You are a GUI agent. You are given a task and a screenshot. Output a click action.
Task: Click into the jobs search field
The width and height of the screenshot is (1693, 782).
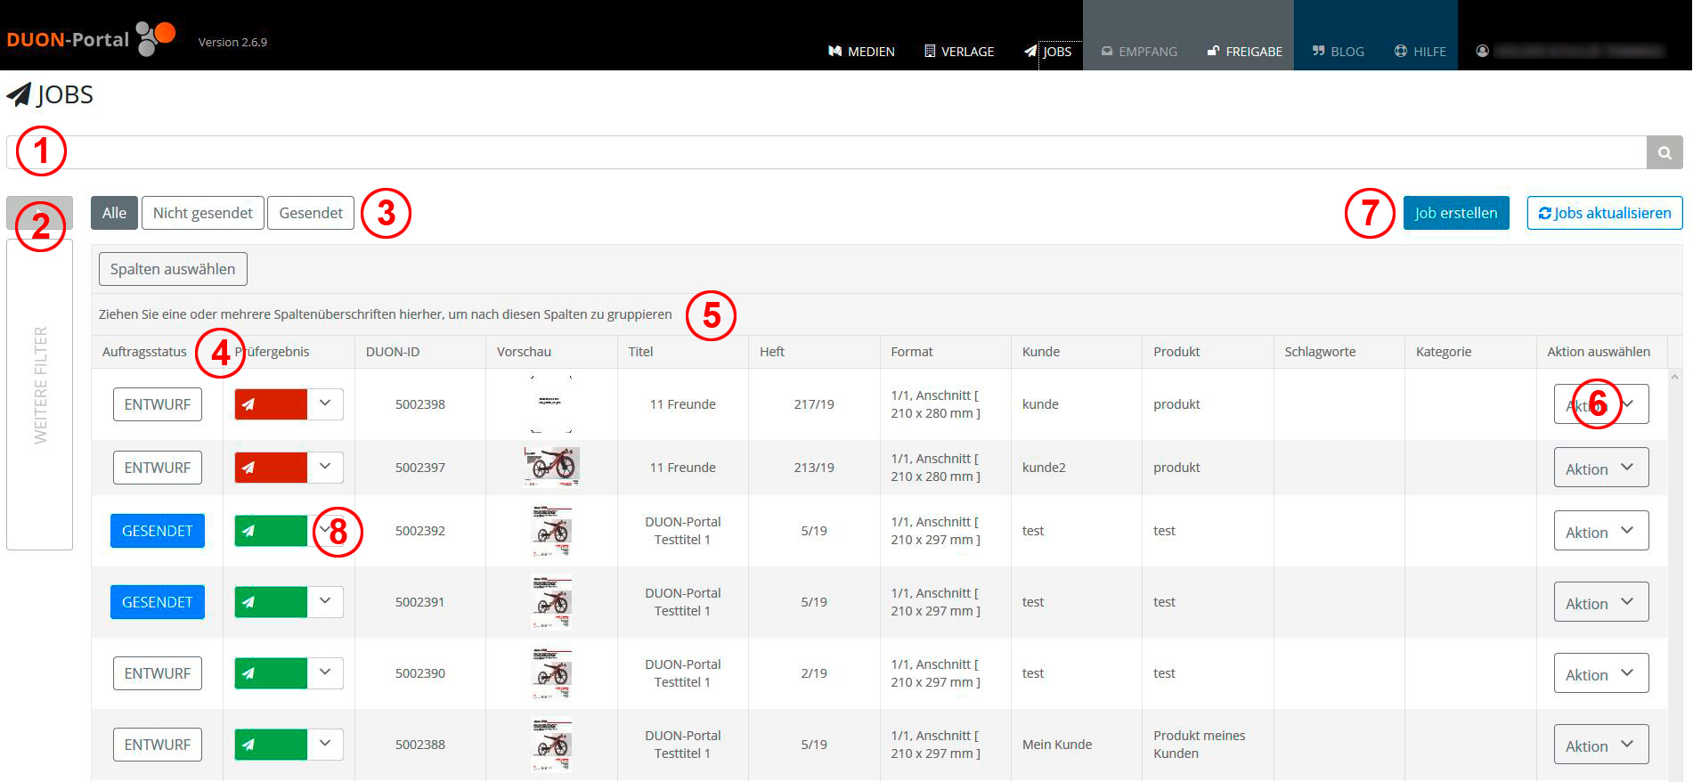(x=826, y=152)
